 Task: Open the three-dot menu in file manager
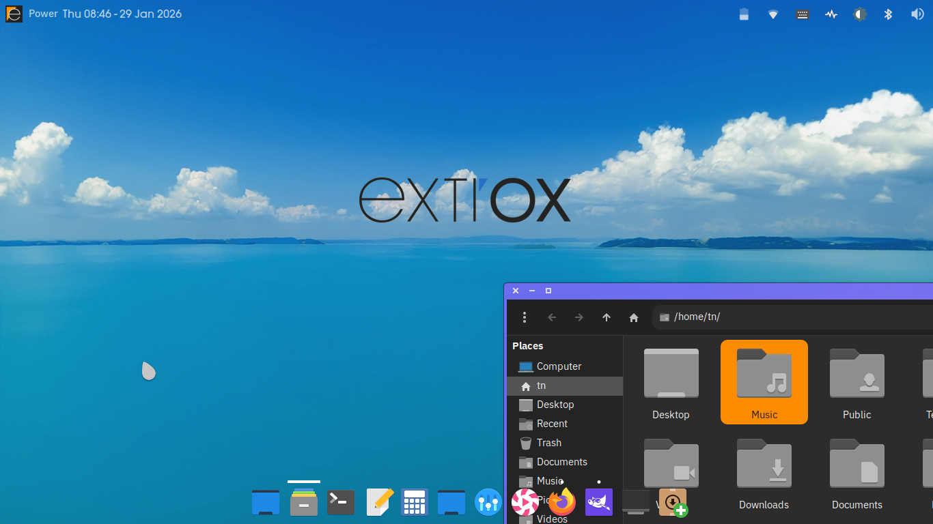[x=525, y=317]
